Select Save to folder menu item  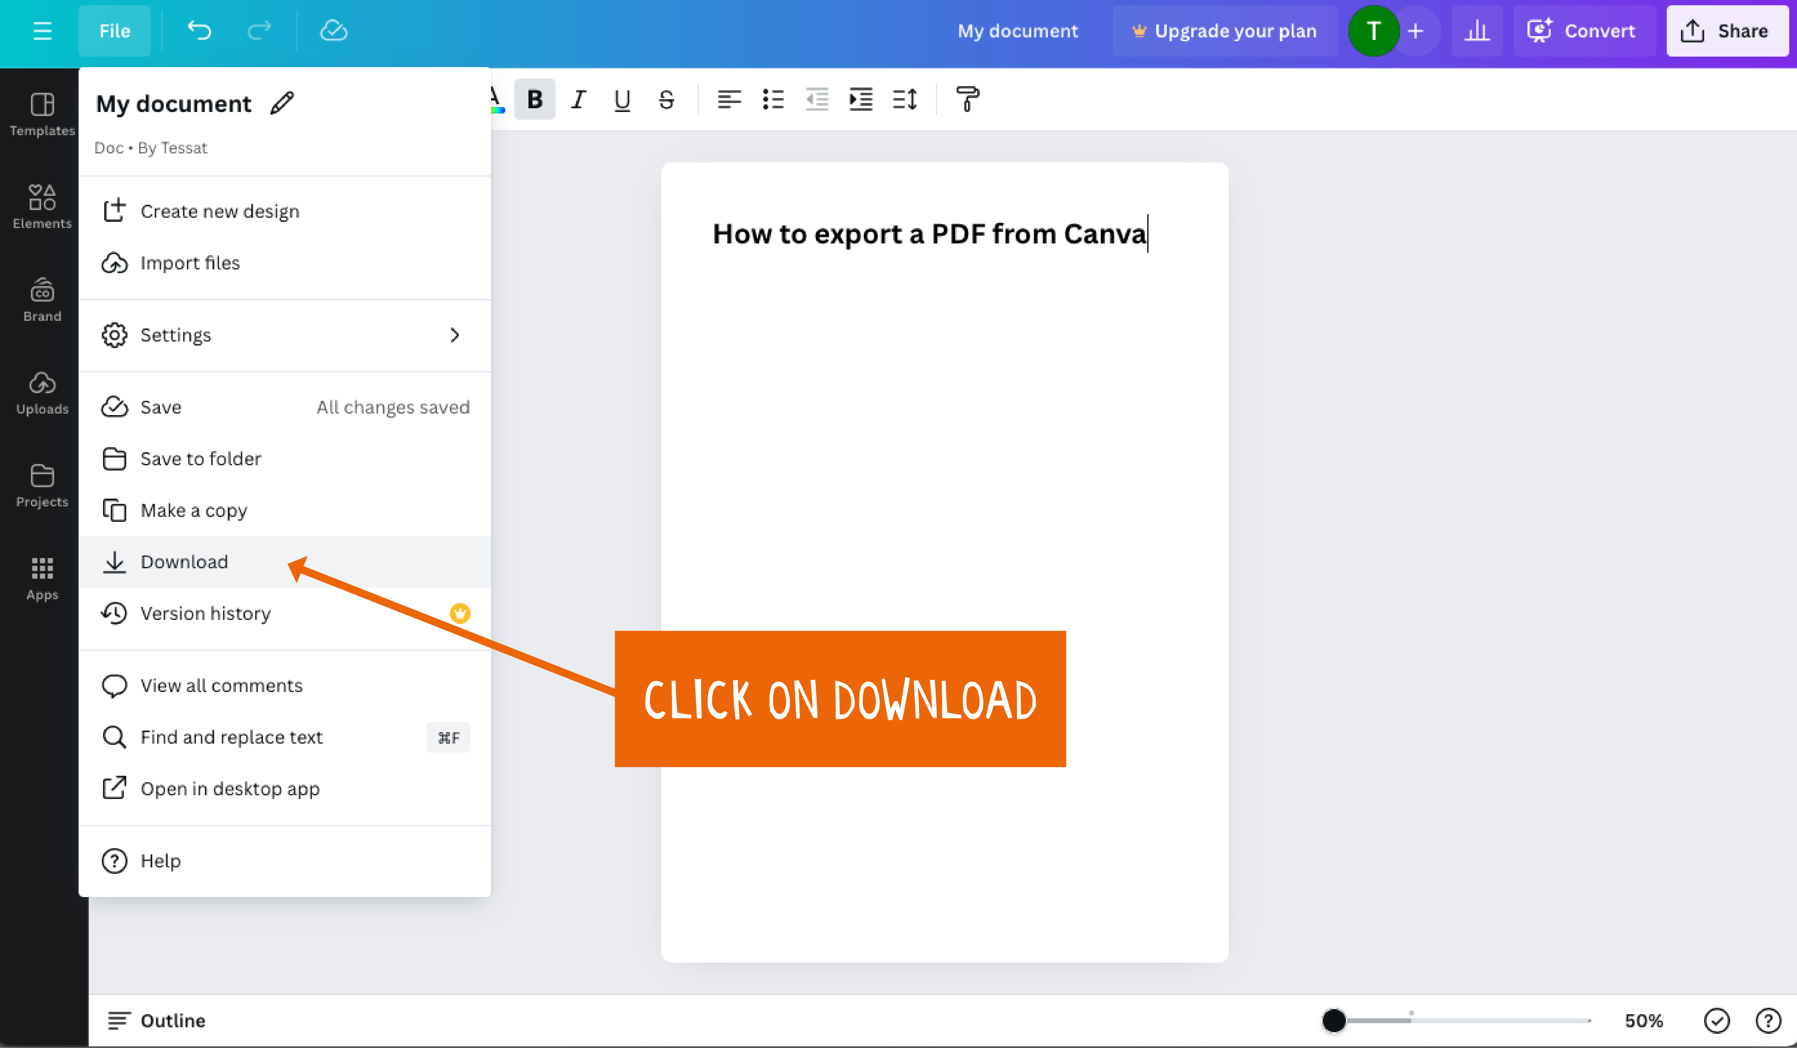click(x=200, y=458)
